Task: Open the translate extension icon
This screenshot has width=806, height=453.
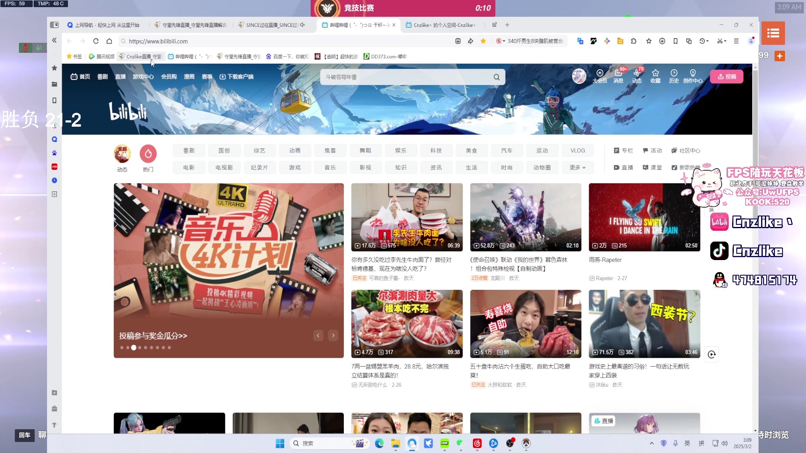Action: pyautogui.click(x=580, y=41)
